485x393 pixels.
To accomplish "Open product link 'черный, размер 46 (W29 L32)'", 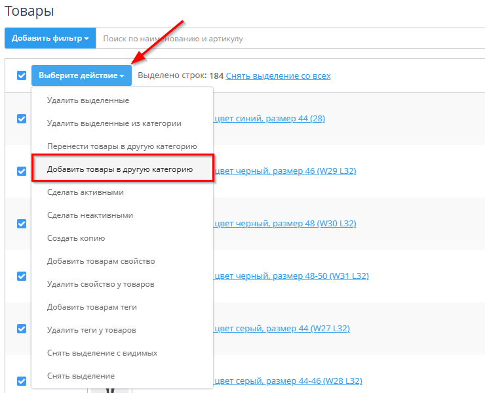I will [284, 171].
